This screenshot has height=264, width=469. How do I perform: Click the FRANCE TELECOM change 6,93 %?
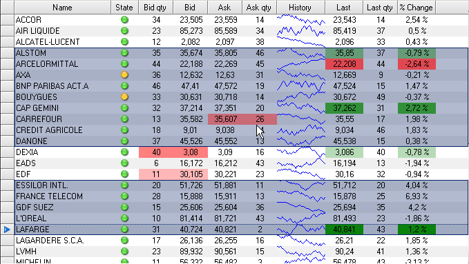click(x=417, y=196)
